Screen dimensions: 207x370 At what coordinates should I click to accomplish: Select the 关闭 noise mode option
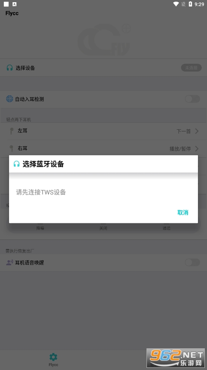coord(103,228)
